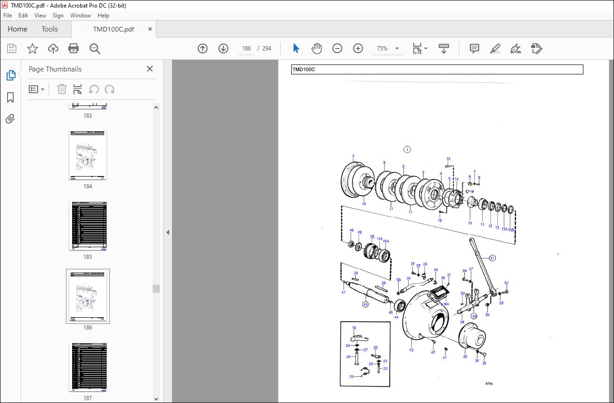
Task: Select the page 185 thumbnail
Action: point(88,226)
